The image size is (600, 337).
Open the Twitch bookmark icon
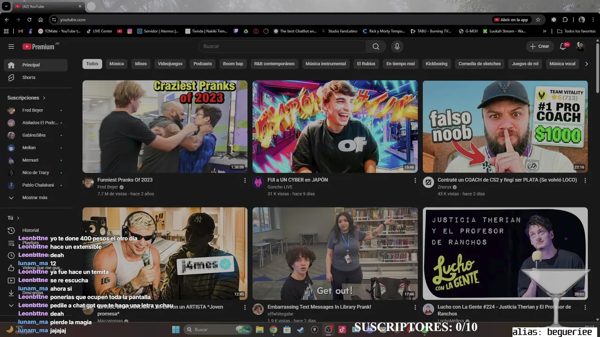[x=236, y=31]
